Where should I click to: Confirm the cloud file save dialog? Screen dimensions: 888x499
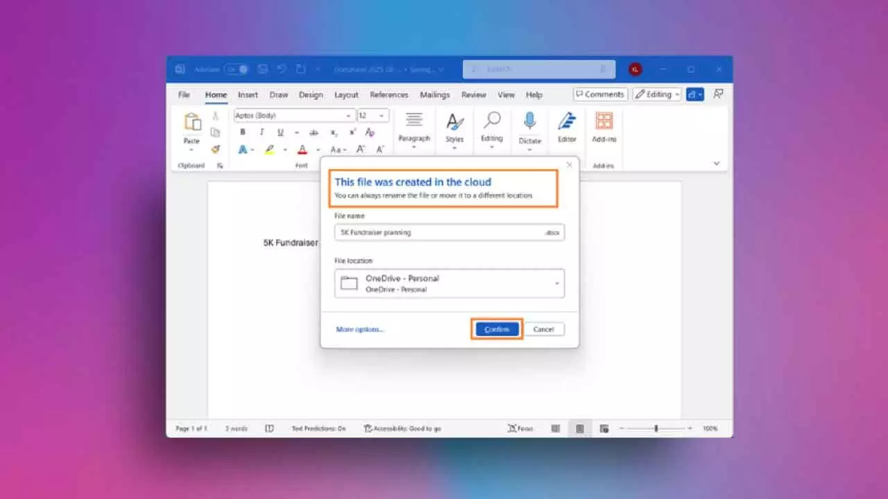click(496, 329)
